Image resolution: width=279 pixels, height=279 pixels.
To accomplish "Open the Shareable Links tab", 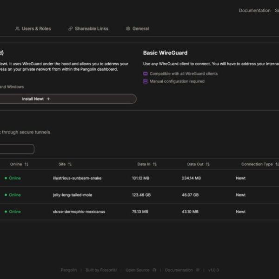I will [88, 29].
